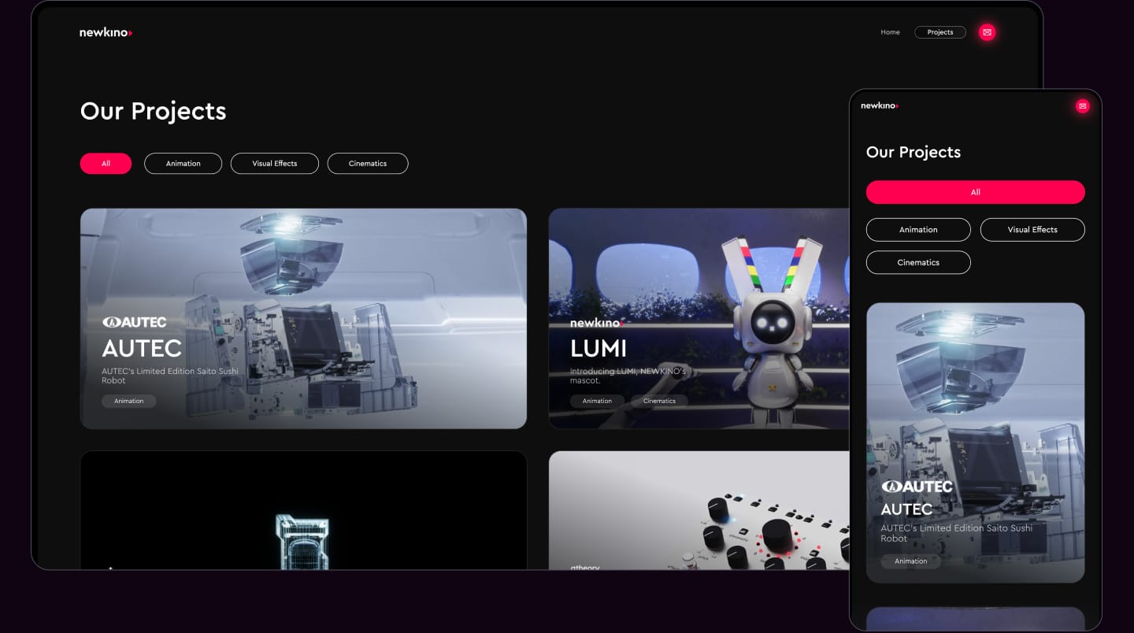Click the All filter button on mobile

(975, 191)
